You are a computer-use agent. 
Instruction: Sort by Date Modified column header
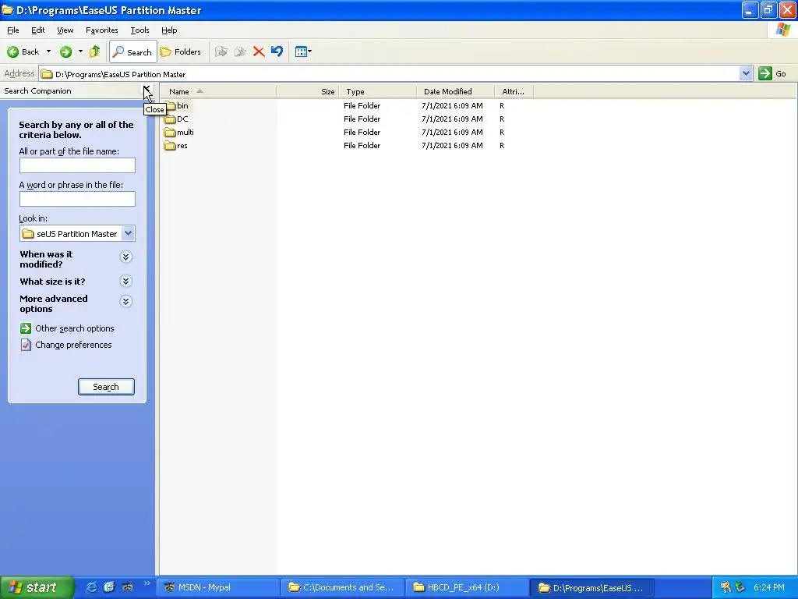(455, 92)
